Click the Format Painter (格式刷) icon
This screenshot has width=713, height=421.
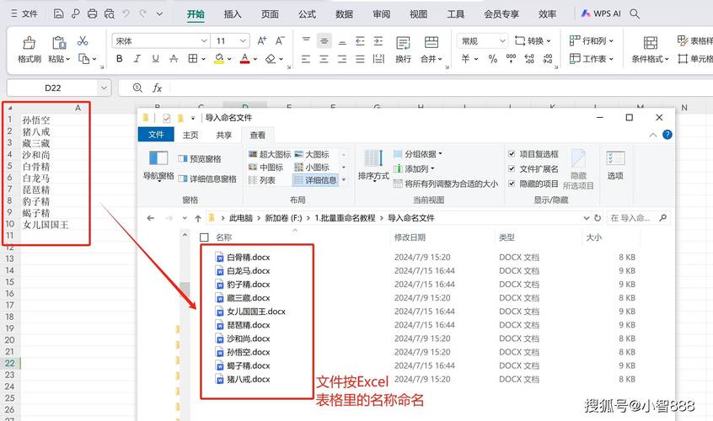click(x=29, y=43)
